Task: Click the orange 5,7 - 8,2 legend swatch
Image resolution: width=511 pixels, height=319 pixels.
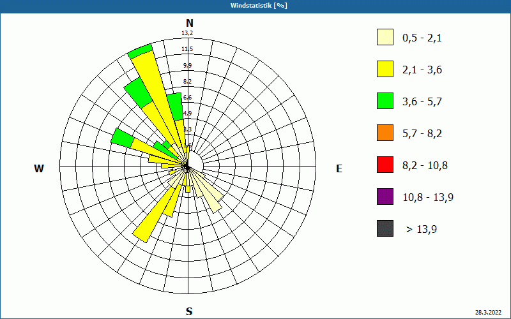Action: pos(385,133)
